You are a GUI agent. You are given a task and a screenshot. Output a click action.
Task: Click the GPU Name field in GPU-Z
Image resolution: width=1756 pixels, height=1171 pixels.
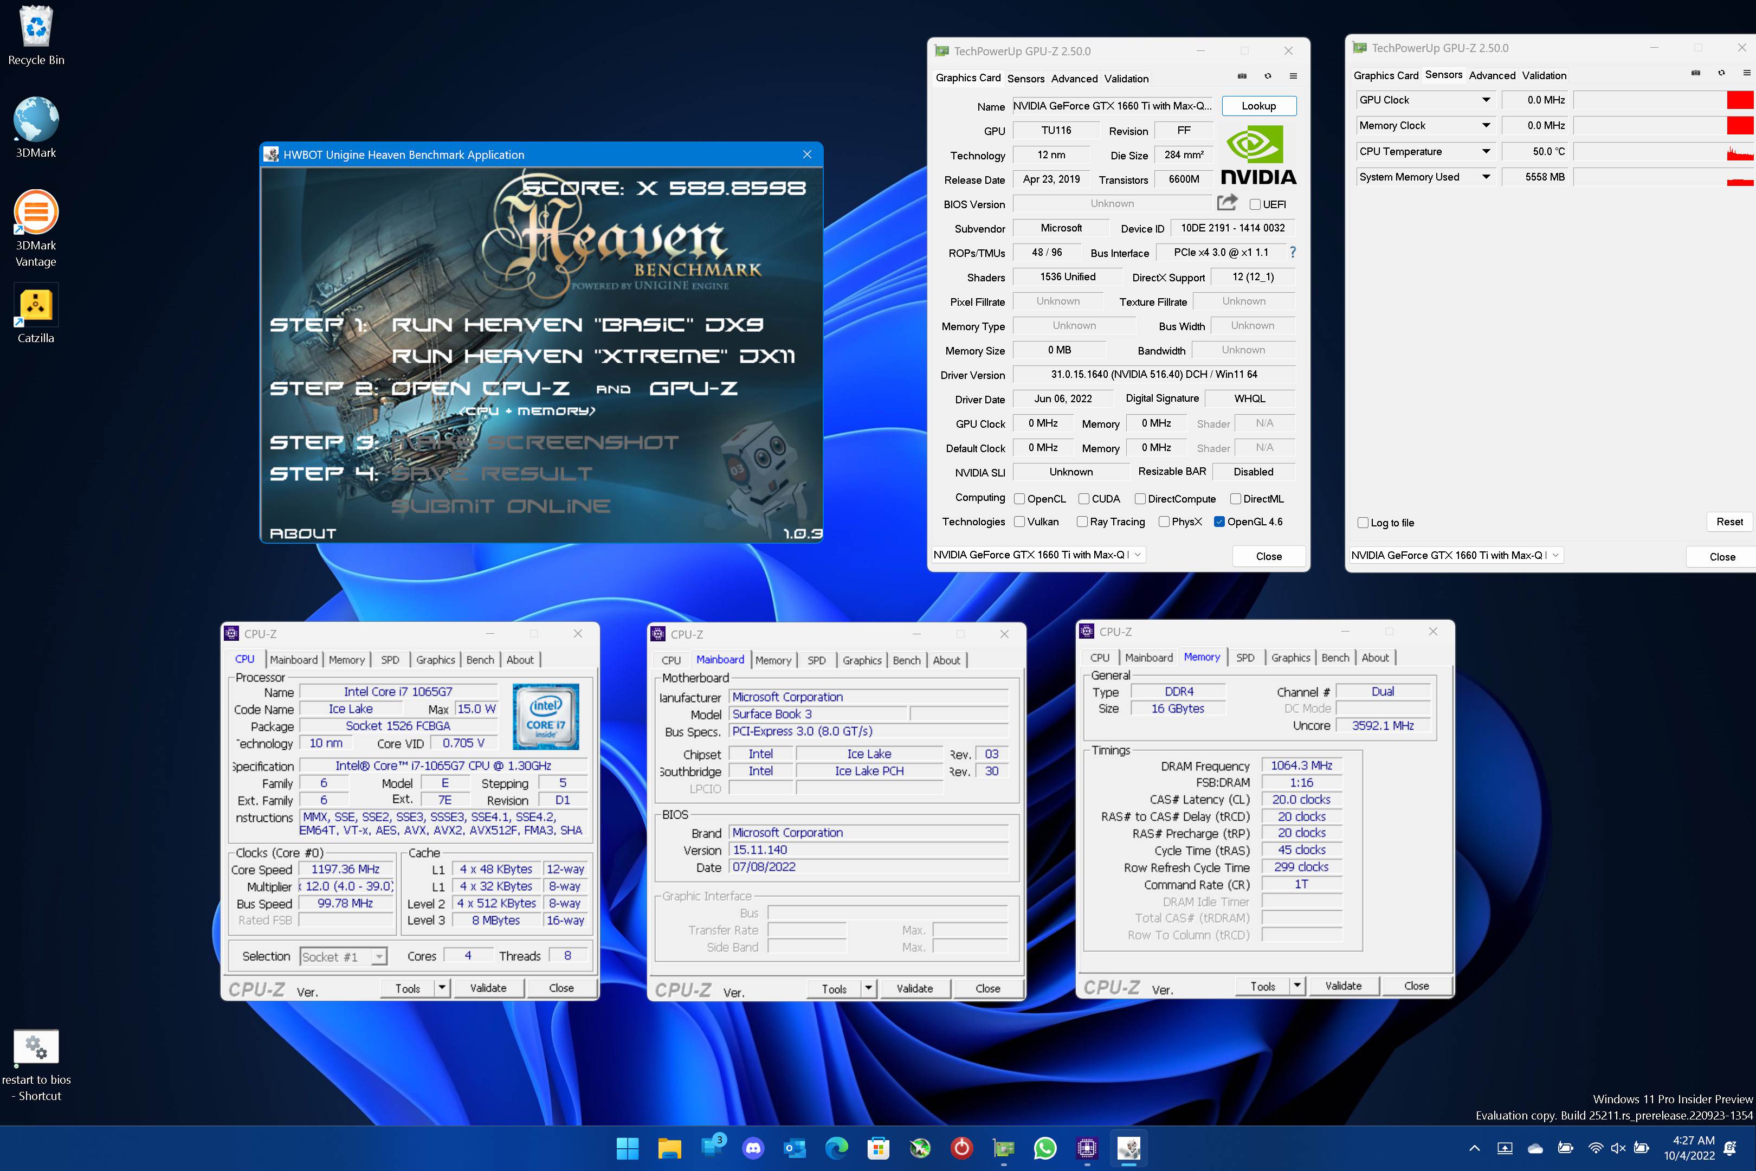tap(1113, 106)
